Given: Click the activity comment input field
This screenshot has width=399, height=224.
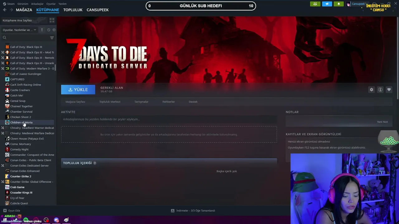Looking at the screenshot, I should (x=169, y=119).
